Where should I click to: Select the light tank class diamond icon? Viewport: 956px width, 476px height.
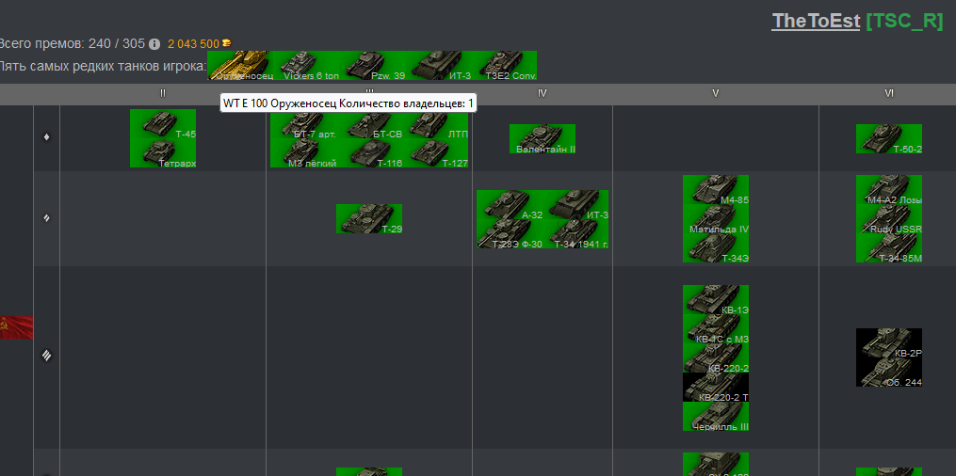46,137
